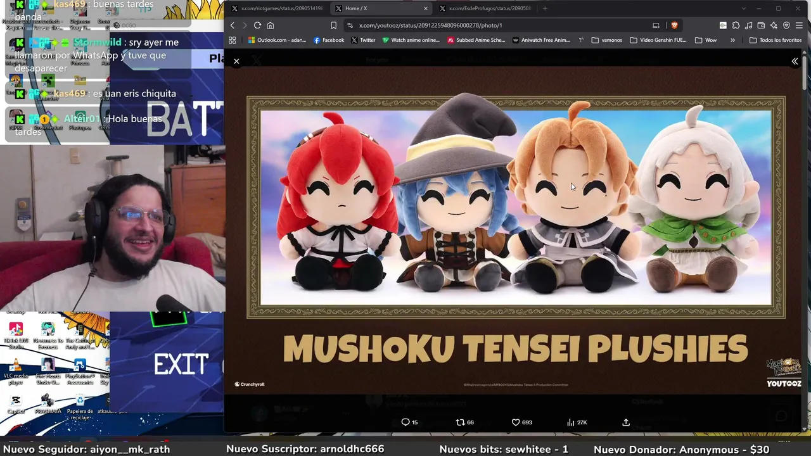811x456 pixels.
Task: Show hidden bookmarks with the overflow chevron
Action: tap(732, 40)
